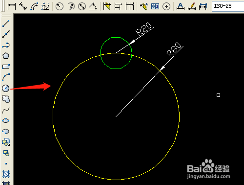Select the Rectangle tool
The width and height of the screenshot is (244, 185).
click(6, 67)
